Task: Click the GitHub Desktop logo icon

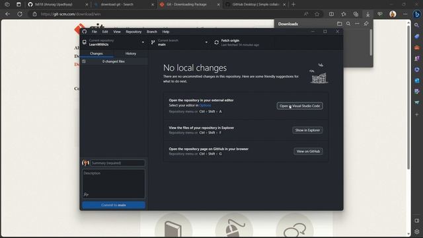Action: [85, 32]
